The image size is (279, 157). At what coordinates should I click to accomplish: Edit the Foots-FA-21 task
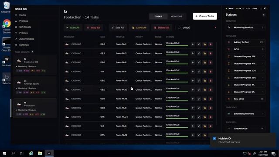(x=199, y=53)
